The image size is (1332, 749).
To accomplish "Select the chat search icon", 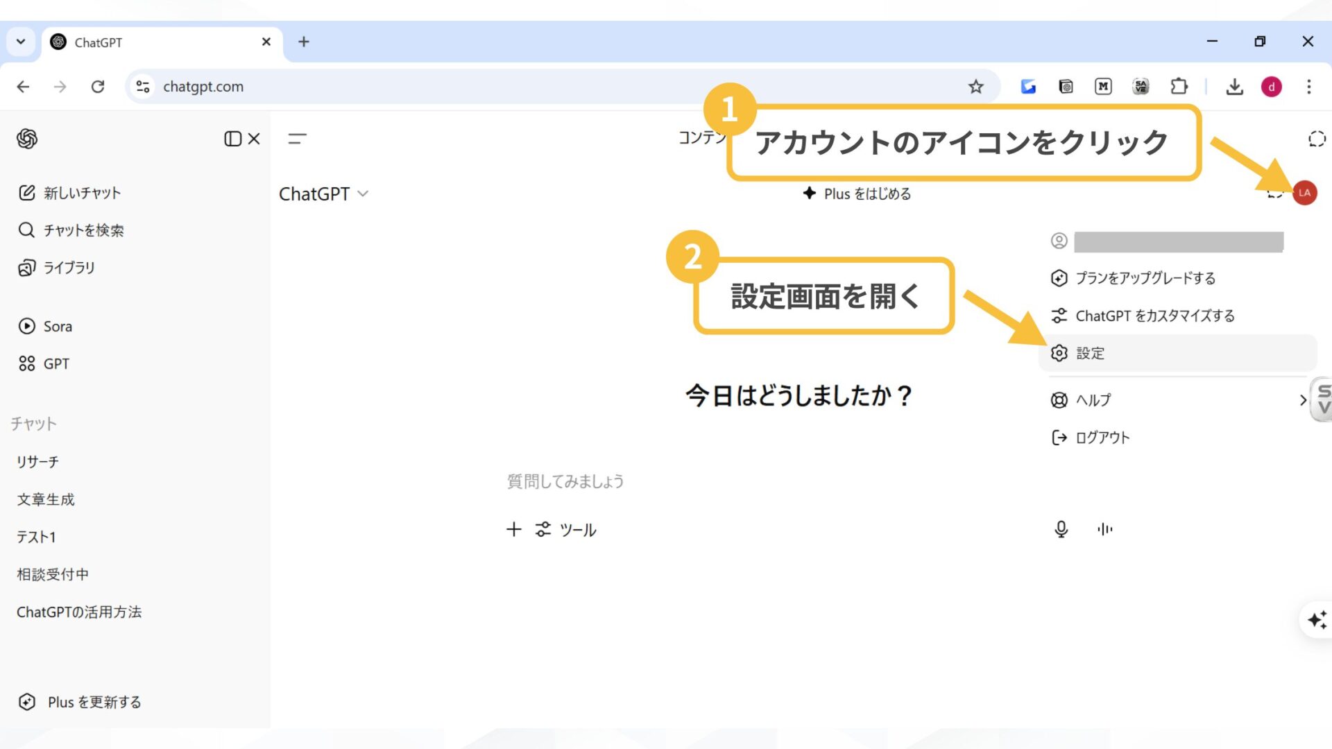I will point(83,230).
